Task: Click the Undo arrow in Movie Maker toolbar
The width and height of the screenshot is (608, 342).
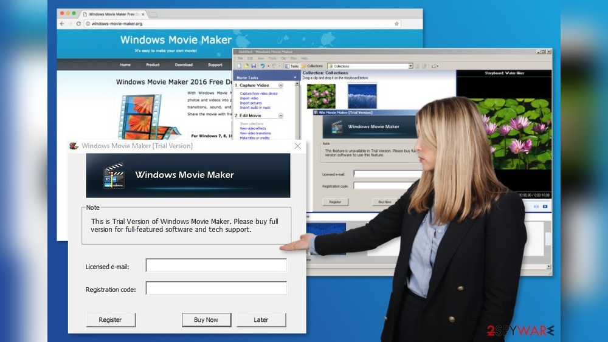Action: (x=263, y=66)
